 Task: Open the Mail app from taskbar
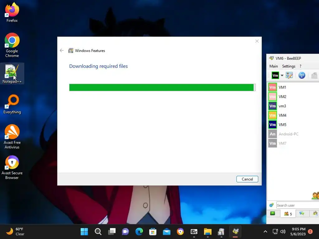167,232
